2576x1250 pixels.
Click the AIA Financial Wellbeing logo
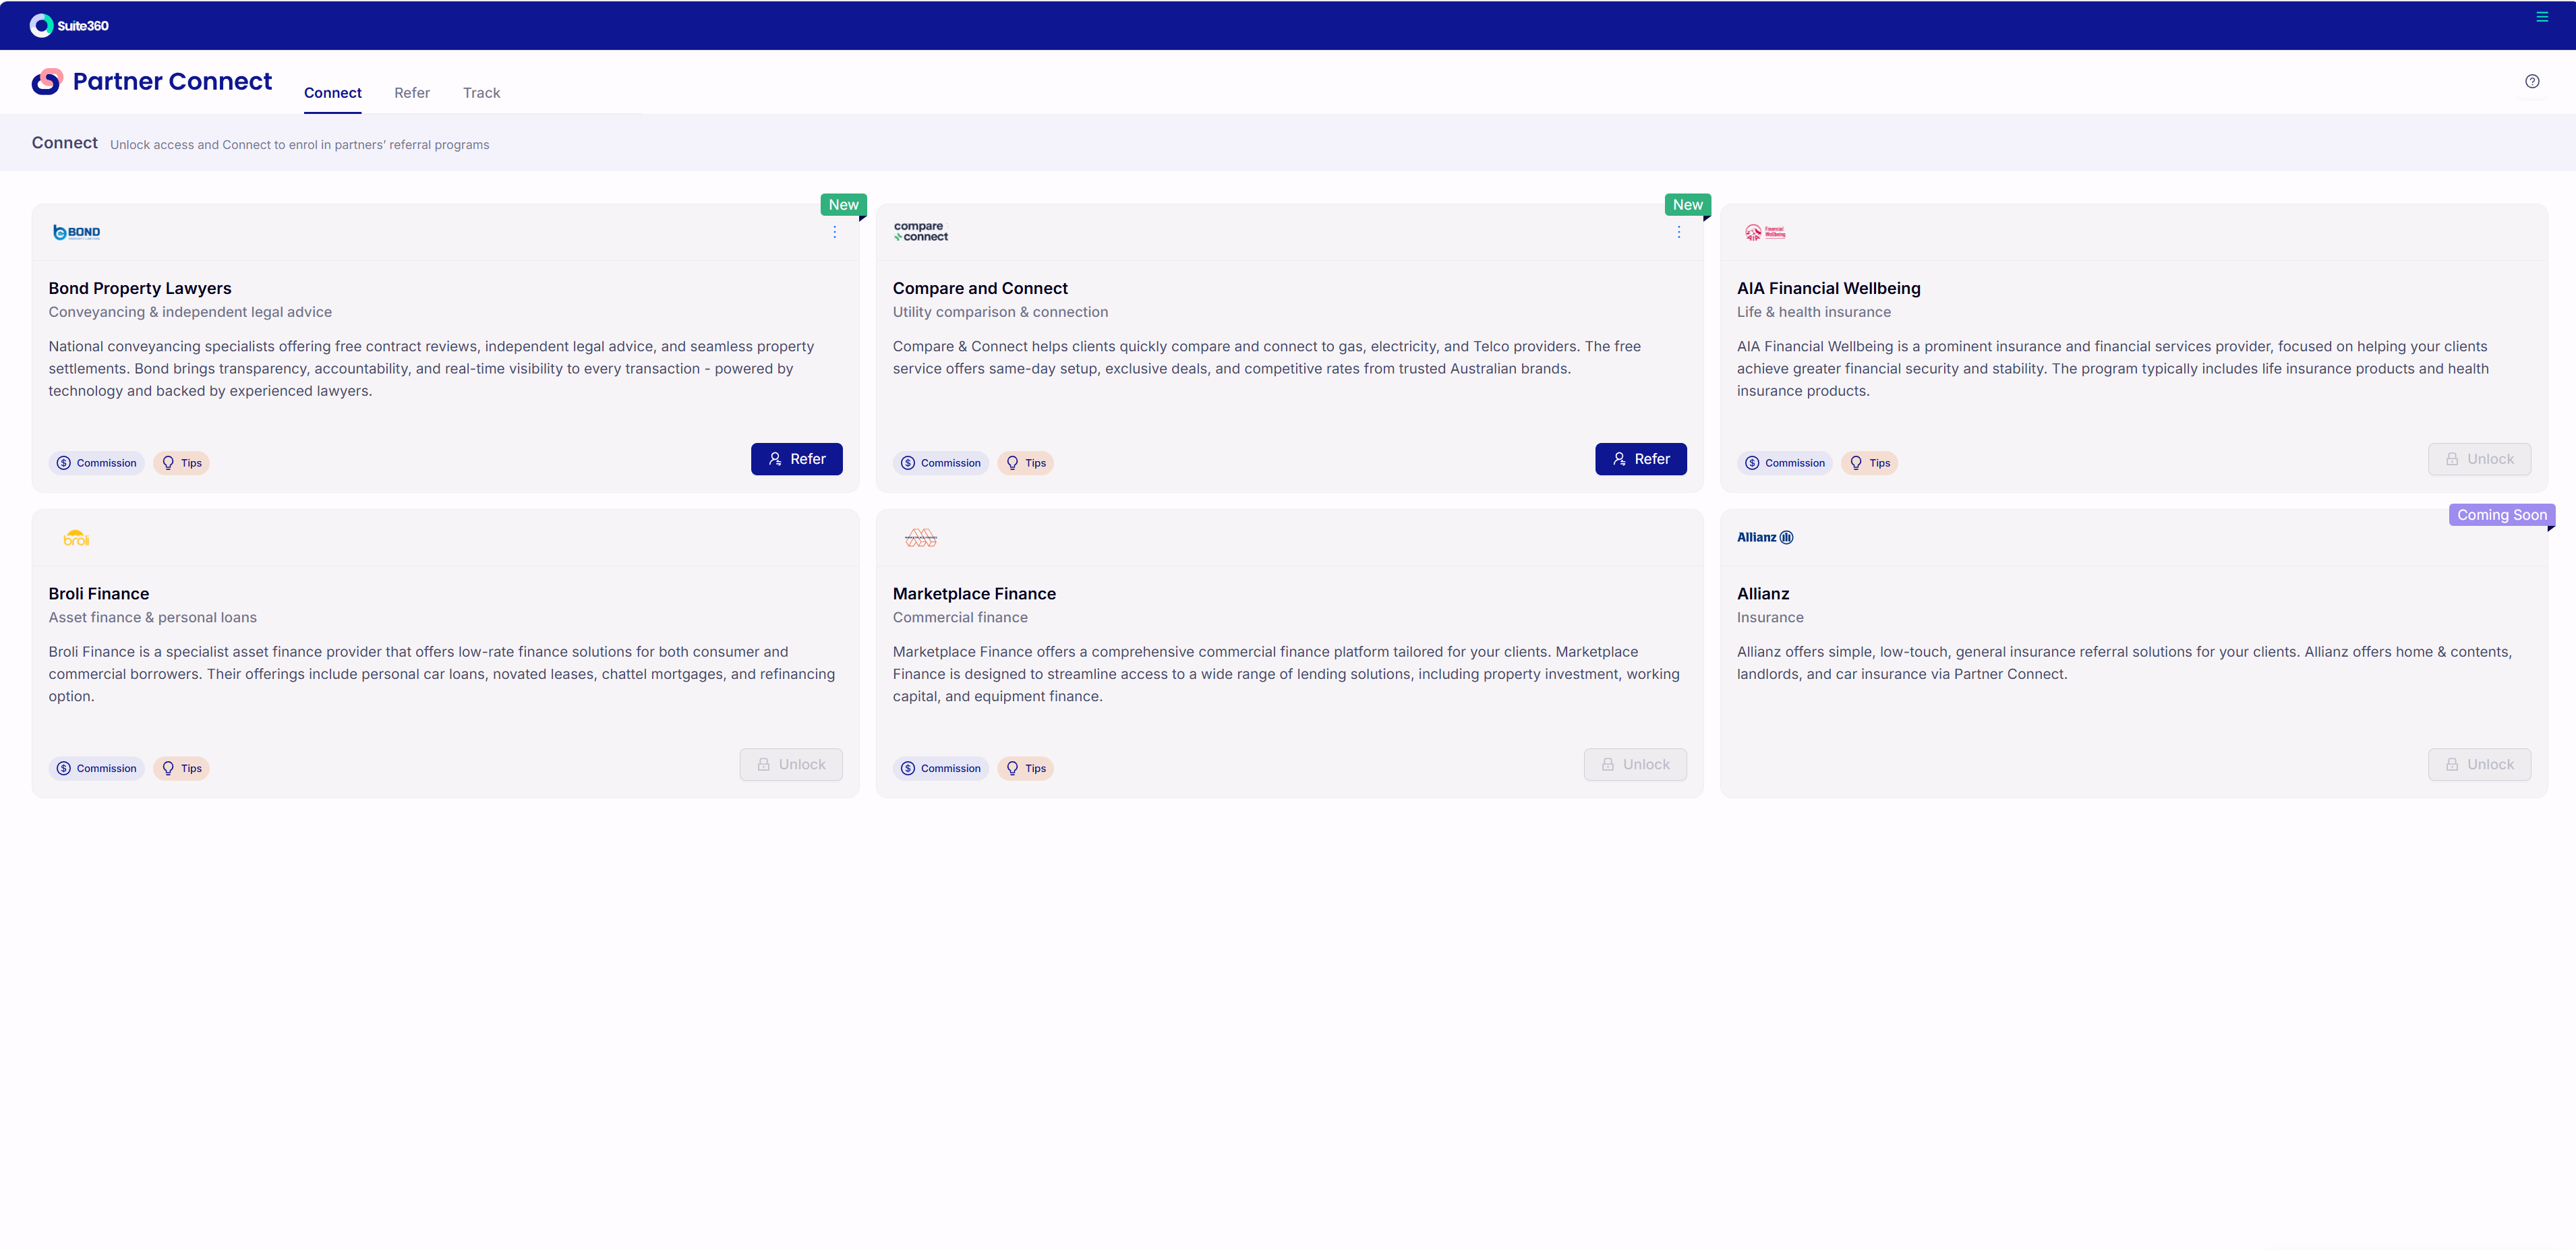[1764, 232]
